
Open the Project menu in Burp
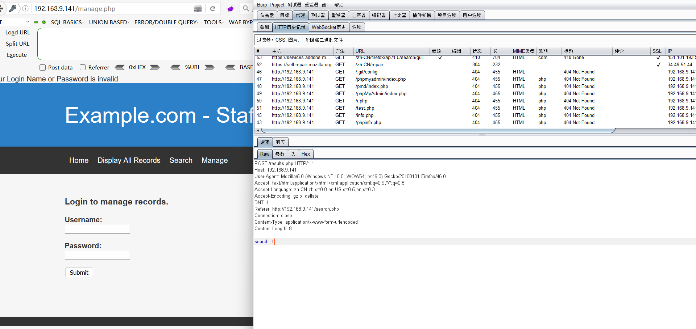click(277, 5)
